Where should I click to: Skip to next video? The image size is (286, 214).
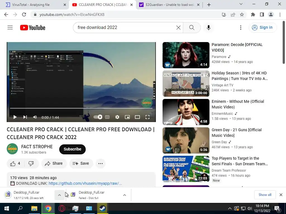point(25,117)
